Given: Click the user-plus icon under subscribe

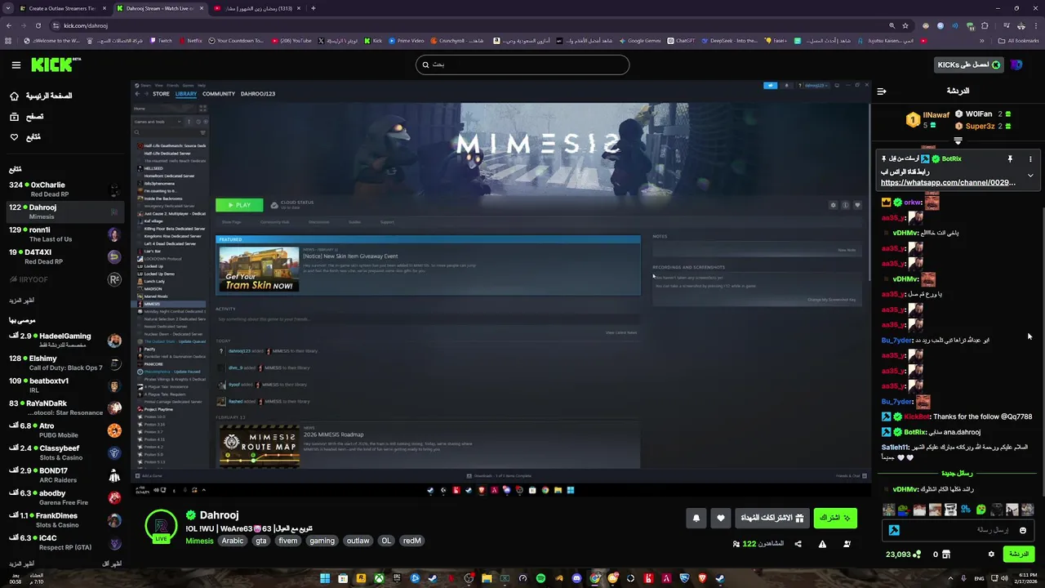Looking at the screenshot, I should point(847,544).
